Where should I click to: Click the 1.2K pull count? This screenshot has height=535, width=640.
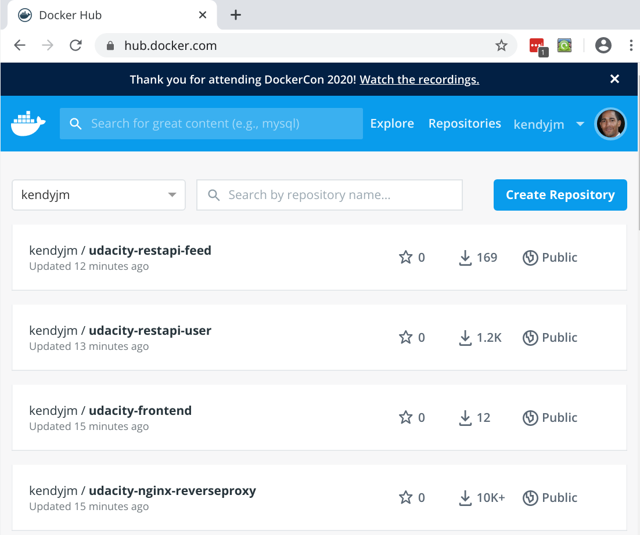[489, 338]
